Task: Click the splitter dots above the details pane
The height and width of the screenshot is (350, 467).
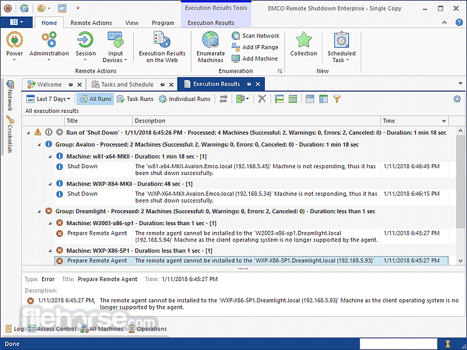Action: pos(243,268)
